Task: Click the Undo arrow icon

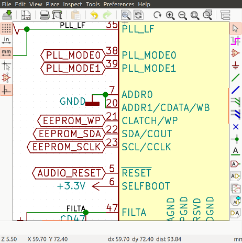Action: [94, 15]
